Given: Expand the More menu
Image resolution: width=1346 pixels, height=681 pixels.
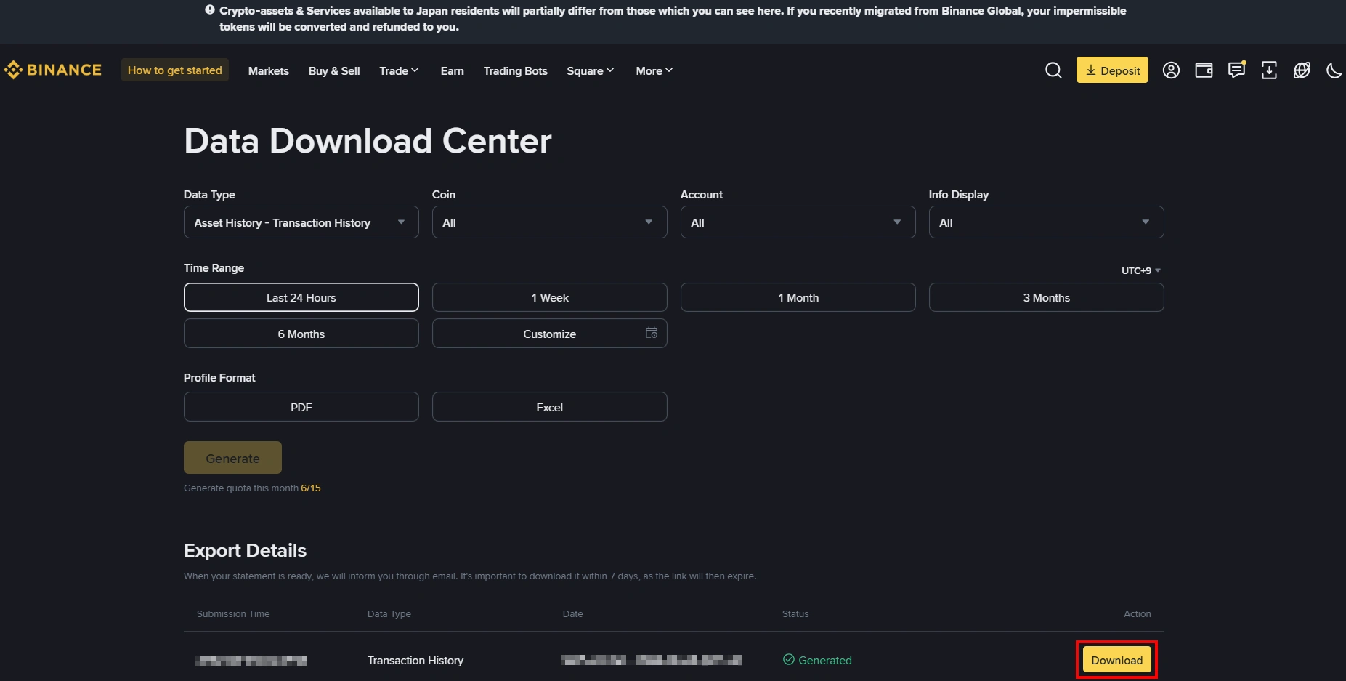Looking at the screenshot, I should (654, 70).
